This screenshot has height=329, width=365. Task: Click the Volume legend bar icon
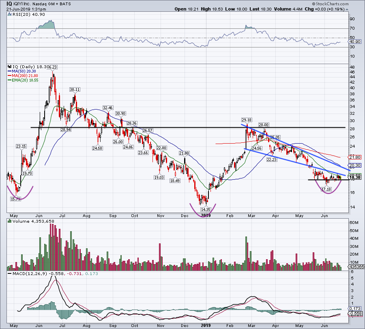tap(10, 221)
